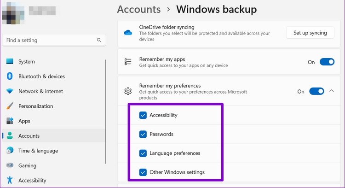Click the Gaming controller icon

[10, 165]
